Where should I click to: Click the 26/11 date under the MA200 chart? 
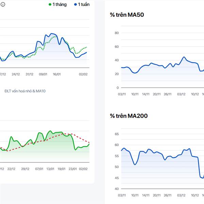pos(167,195)
